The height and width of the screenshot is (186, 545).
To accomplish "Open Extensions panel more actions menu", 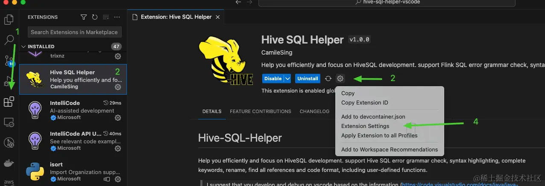I will pos(117,17).
